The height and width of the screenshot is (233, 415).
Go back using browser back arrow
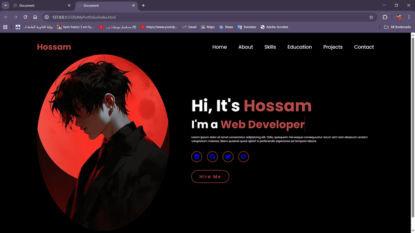[6, 17]
